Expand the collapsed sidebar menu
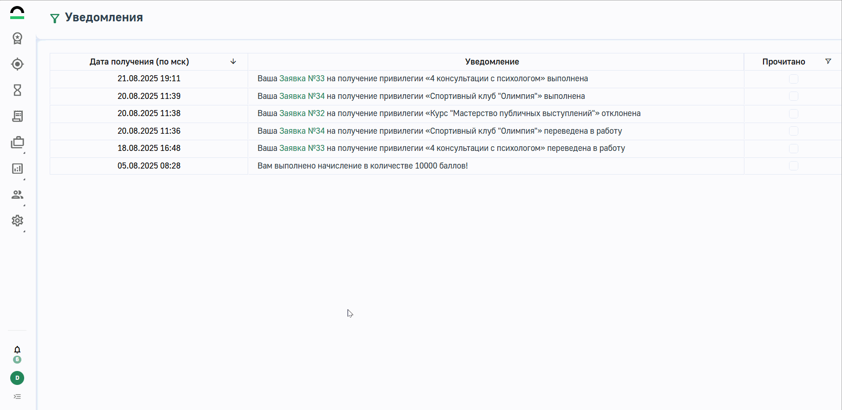This screenshot has height=410, width=842. click(x=17, y=397)
